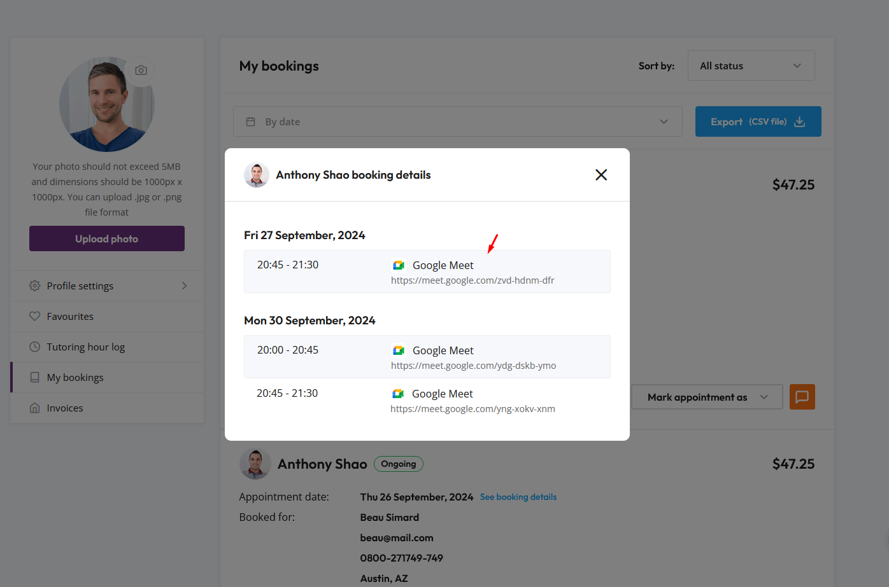Open the orange chat message icon
889x587 pixels.
pos(802,397)
